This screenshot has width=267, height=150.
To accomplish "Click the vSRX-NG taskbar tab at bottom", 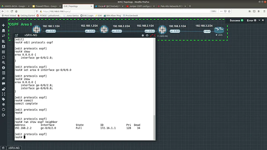I will 14,148.
